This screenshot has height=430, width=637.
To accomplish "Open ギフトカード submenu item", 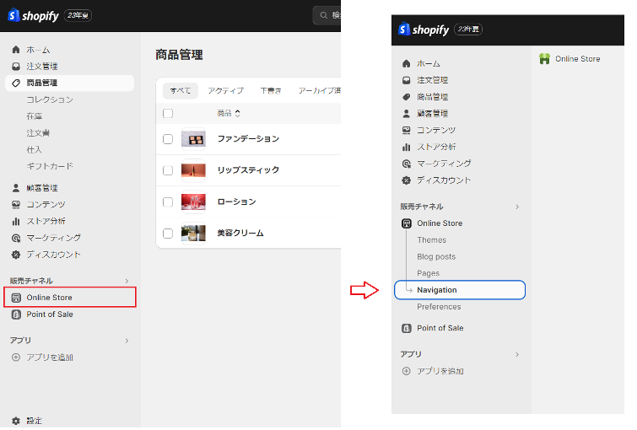I will pyautogui.click(x=50, y=166).
